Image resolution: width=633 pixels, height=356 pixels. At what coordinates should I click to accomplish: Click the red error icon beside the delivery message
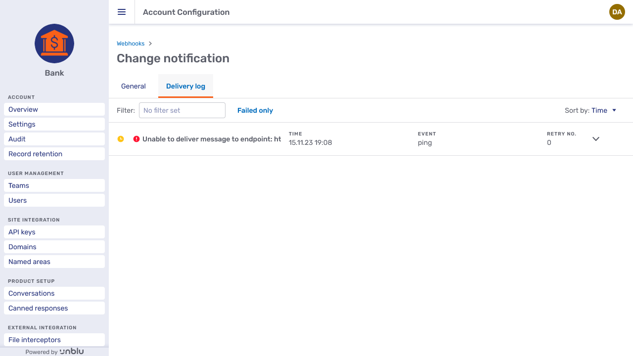pos(136,139)
